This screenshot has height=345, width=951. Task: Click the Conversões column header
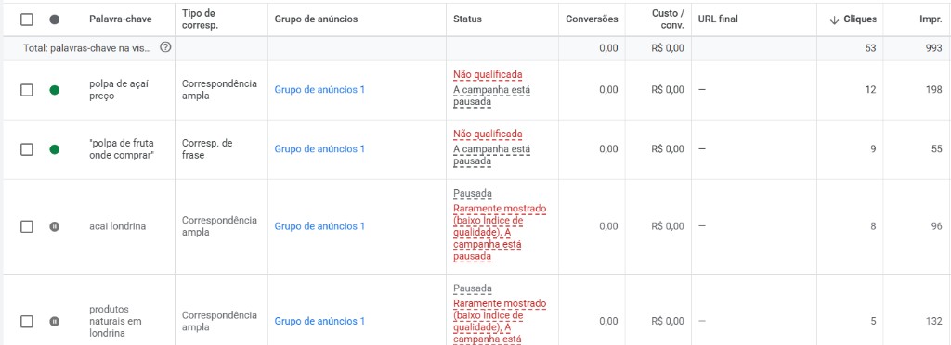592,19
